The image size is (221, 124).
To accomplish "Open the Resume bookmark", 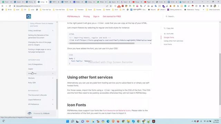I will click(x=152, y=10).
